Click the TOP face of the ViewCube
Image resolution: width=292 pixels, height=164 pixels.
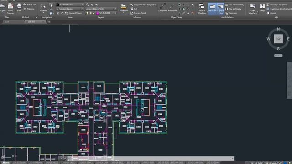point(278,39)
